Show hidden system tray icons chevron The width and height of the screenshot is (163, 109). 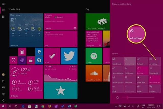click(x=116, y=106)
